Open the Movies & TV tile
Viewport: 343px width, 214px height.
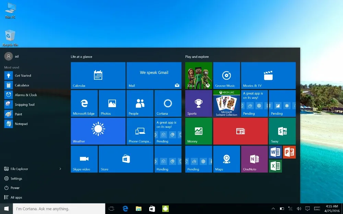pyautogui.click(x=269, y=76)
